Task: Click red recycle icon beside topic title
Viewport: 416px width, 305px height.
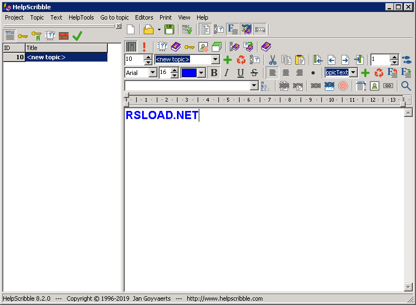Action: pos(241,60)
